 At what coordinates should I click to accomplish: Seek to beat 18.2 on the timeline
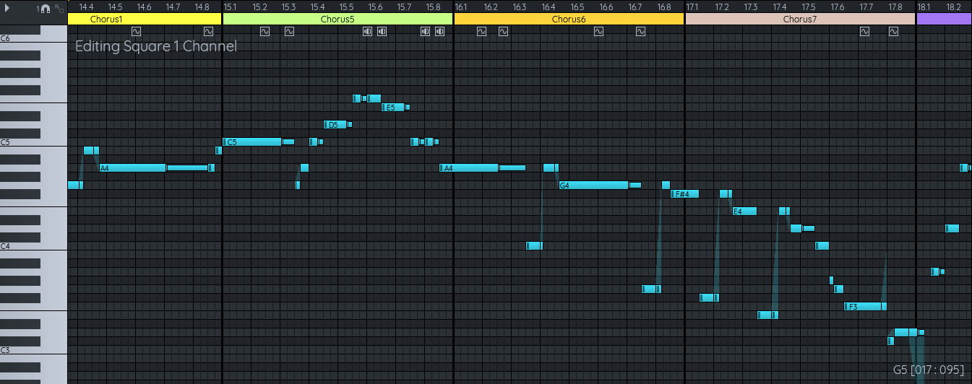click(953, 7)
